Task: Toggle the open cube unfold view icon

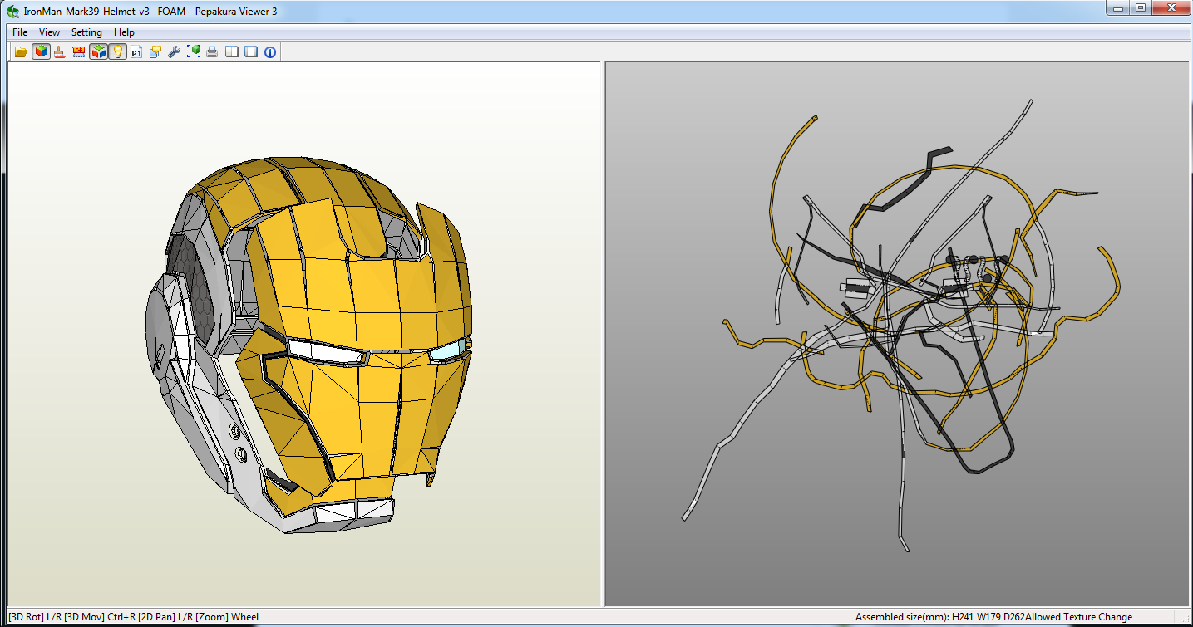Action: [x=98, y=51]
